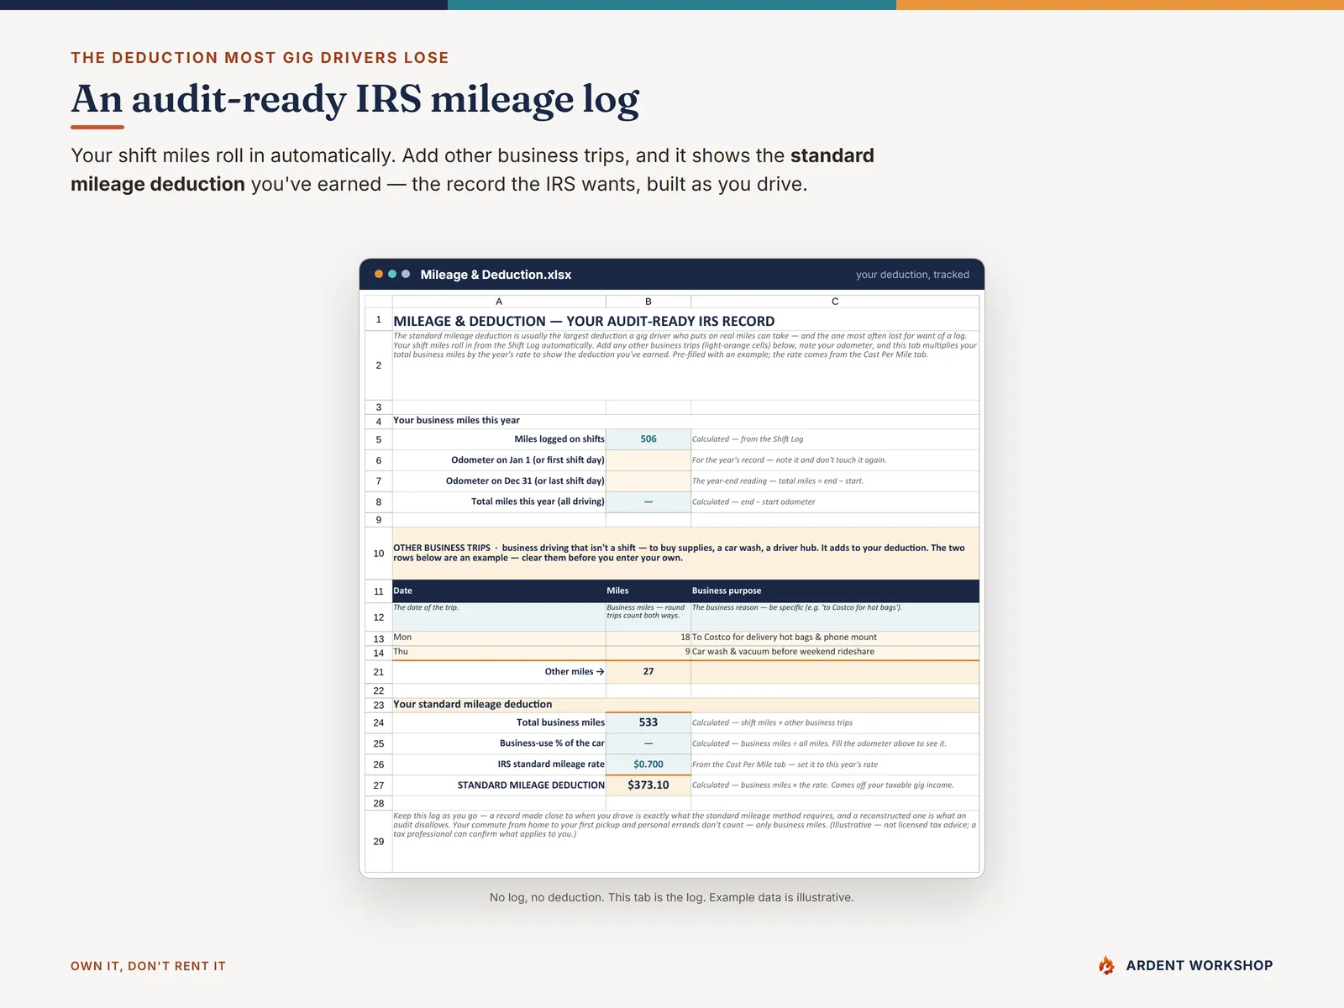Click 'Calculated — from the Shift Log' note
This screenshot has height=1008, width=1344.
click(748, 438)
